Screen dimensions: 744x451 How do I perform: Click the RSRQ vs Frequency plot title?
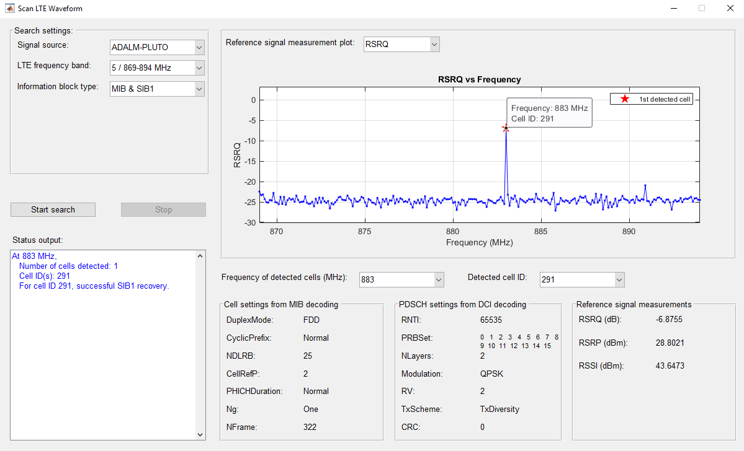coord(479,79)
